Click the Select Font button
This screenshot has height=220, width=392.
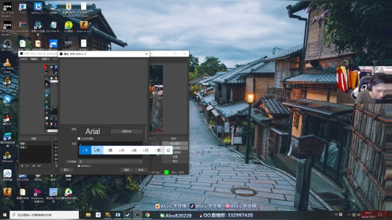(127, 131)
